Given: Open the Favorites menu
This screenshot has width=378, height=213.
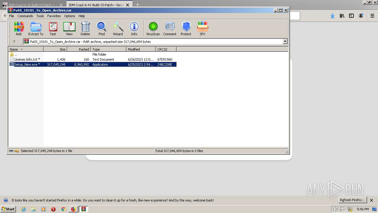Looking at the screenshot, I should pos(54,16).
